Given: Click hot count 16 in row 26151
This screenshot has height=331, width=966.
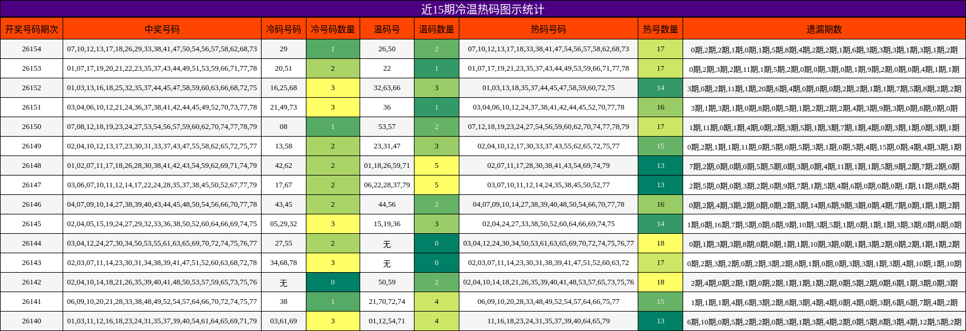Looking at the screenshot, I should [660, 107].
